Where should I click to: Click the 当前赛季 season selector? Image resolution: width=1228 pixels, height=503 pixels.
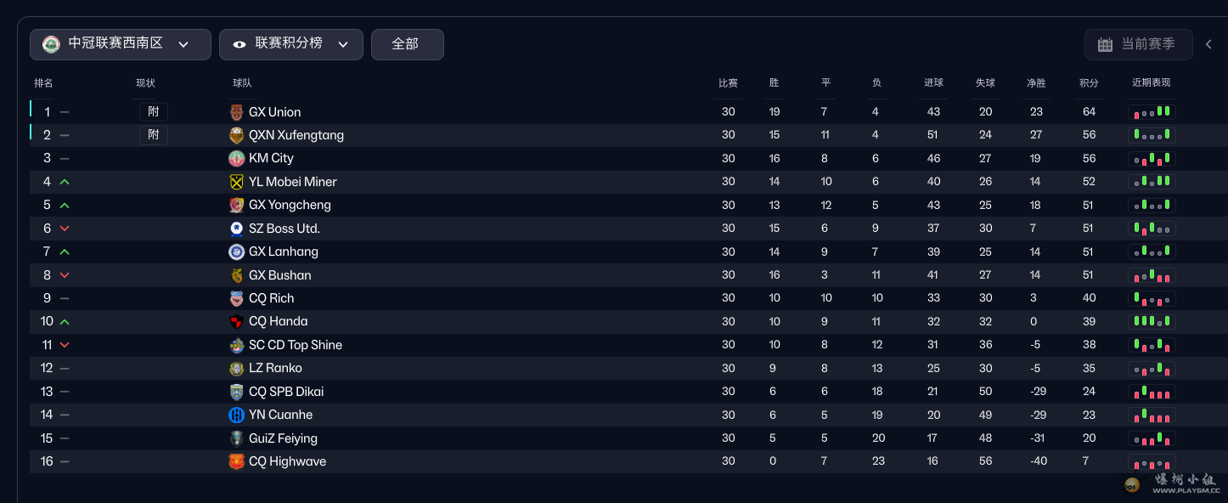(x=1138, y=44)
